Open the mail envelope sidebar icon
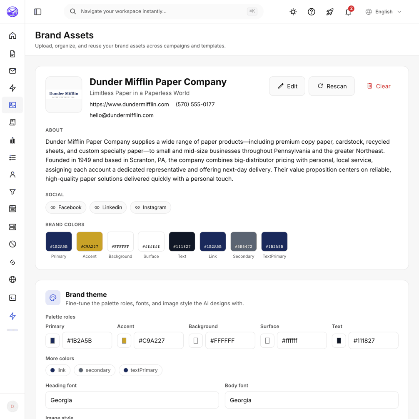 [12, 71]
